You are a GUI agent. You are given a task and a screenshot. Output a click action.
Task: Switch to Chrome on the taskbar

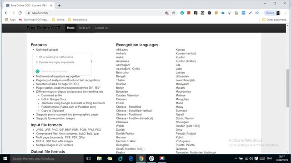pos(141,158)
